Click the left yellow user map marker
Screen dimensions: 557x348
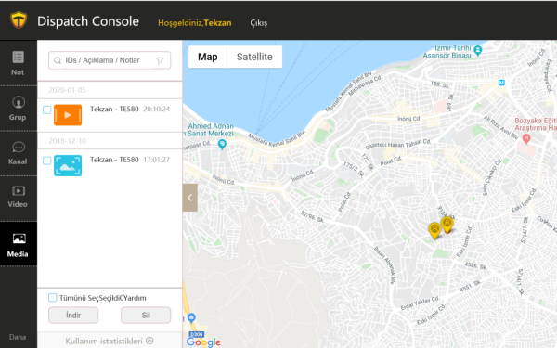pyautogui.click(x=434, y=230)
